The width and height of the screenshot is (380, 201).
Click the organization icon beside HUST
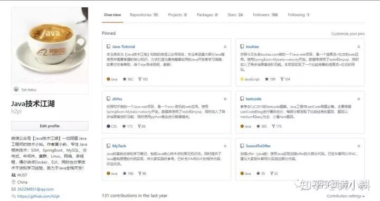coord(14,175)
